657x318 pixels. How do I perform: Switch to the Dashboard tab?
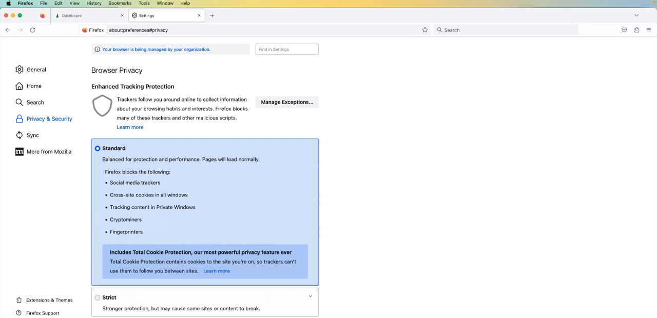(89, 15)
